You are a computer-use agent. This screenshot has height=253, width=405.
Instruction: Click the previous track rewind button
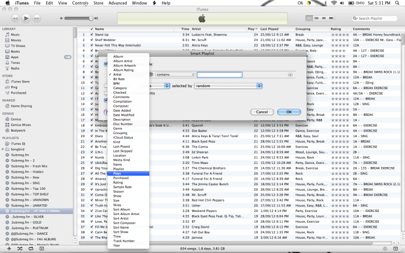click(16, 18)
